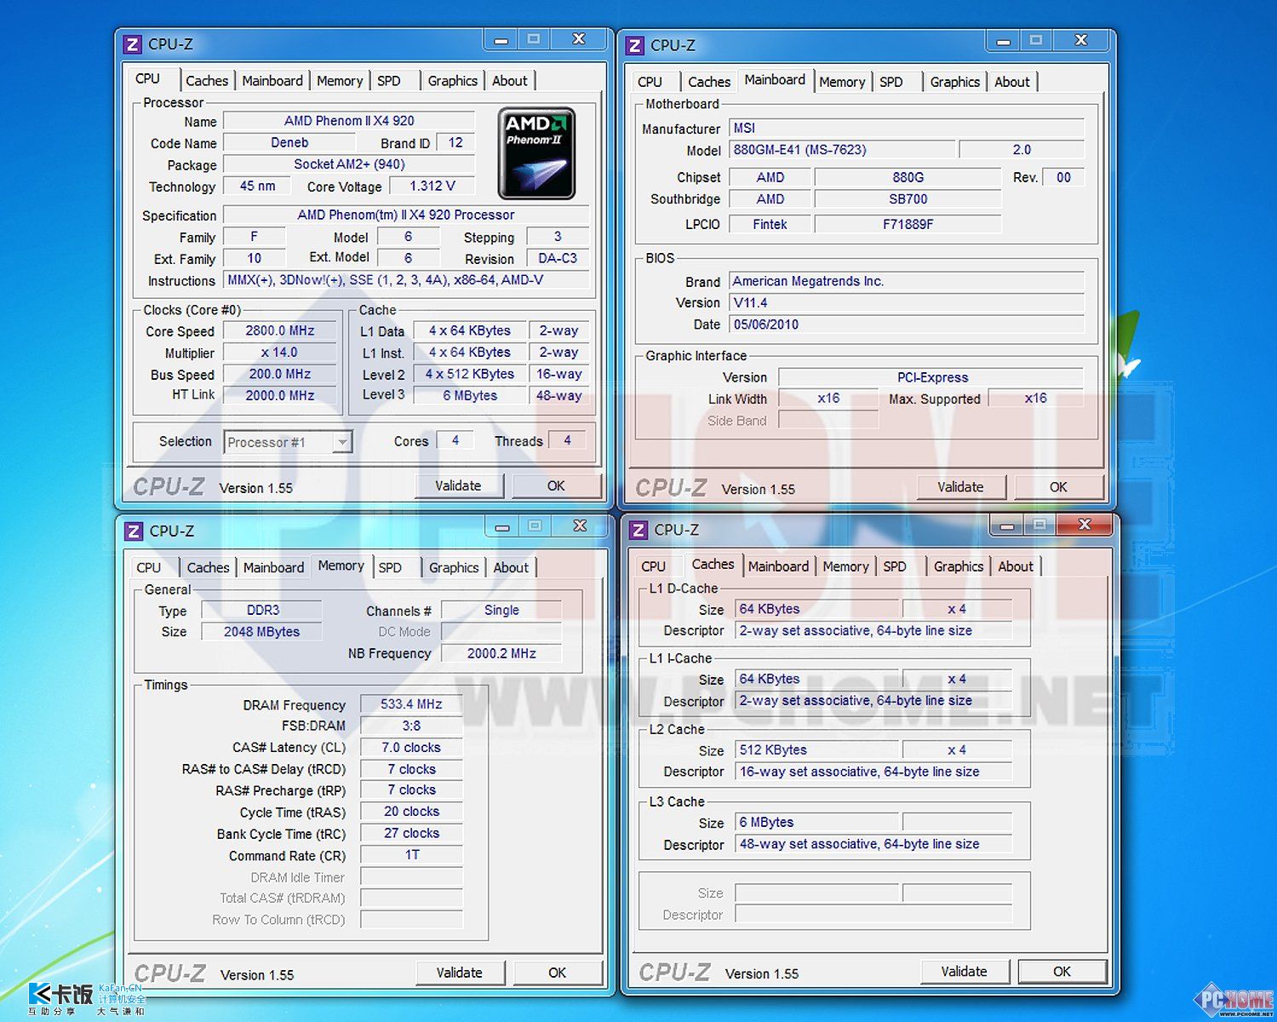Click the Core Speed value '2800.0 MHz'

pyautogui.click(x=280, y=330)
